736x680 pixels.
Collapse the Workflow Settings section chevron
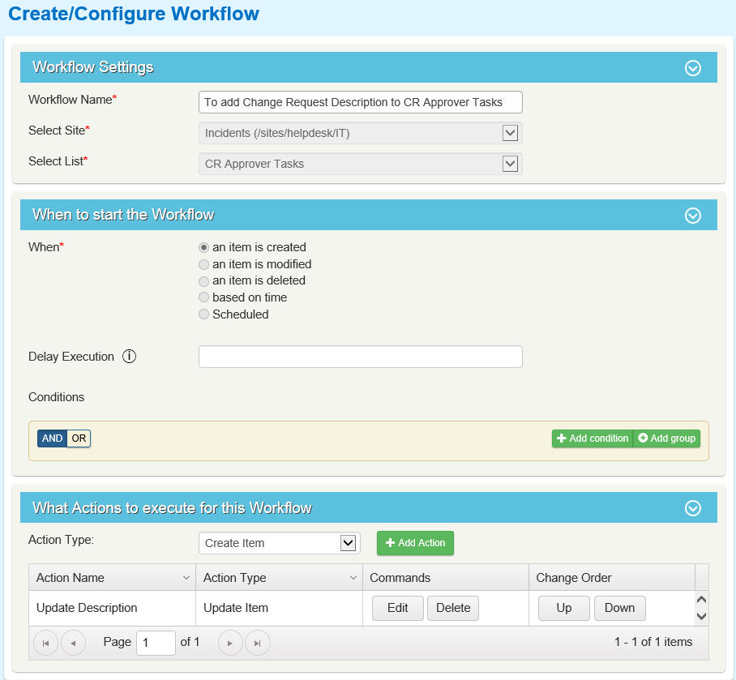(x=693, y=68)
